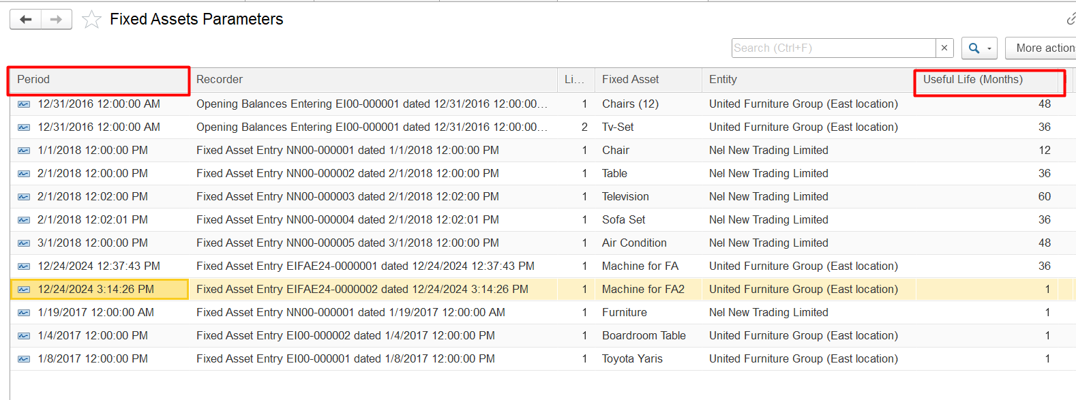Click fixed asset cell Tv-Set
This screenshot has width=1076, height=400.
click(x=618, y=127)
